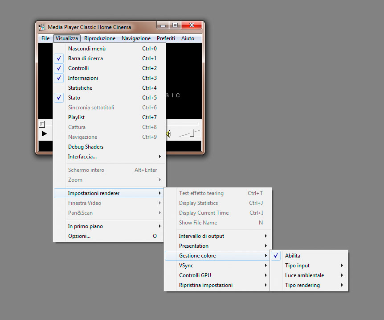Expand In primo piano submenu
Viewport: 384px width, 320px height.
pos(109,226)
